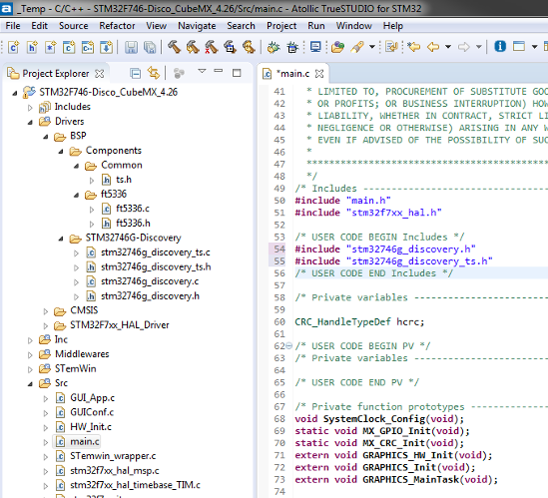Open the Navigate menu
The image size is (548, 498).
pyautogui.click(x=197, y=26)
